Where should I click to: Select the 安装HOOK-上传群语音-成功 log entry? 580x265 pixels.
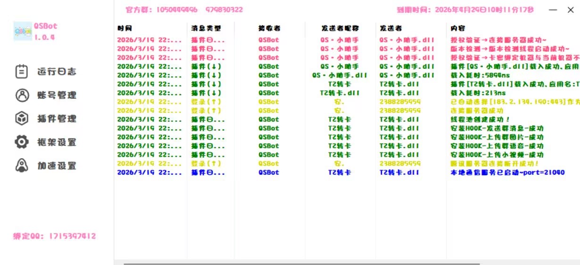click(x=347, y=146)
